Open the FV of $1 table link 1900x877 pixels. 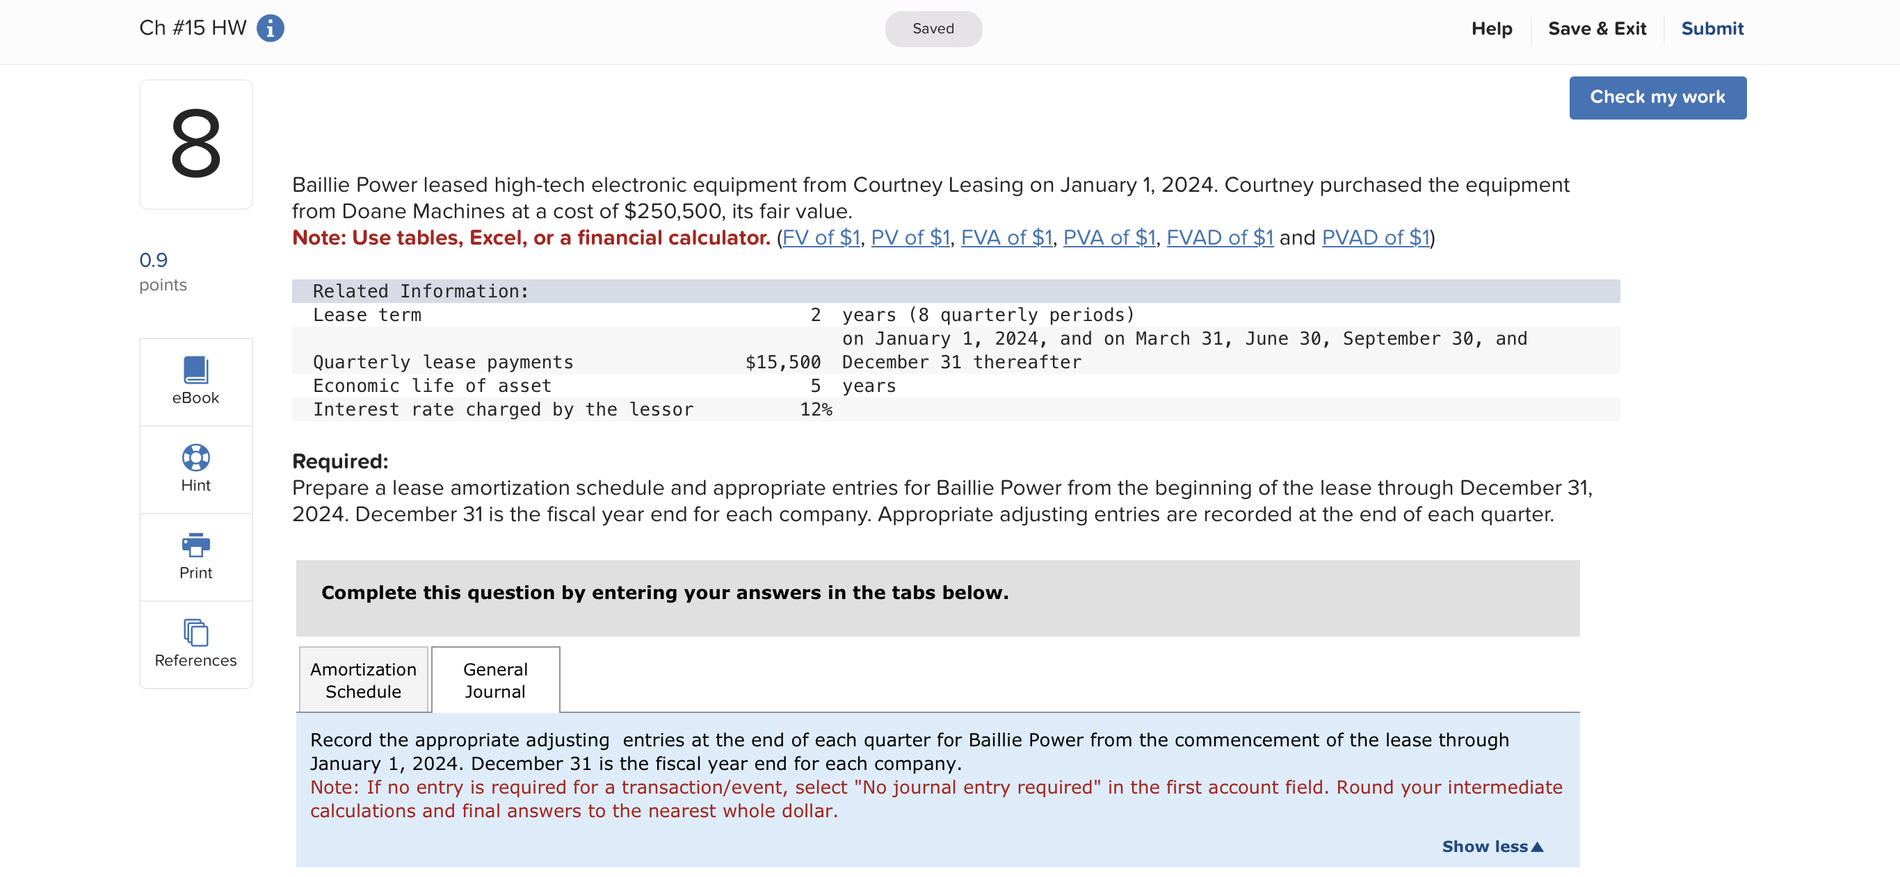[820, 237]
